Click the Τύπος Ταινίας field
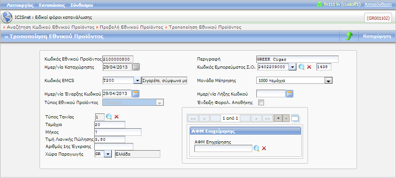Screen dimensions: 396x178 click(100, 117)
